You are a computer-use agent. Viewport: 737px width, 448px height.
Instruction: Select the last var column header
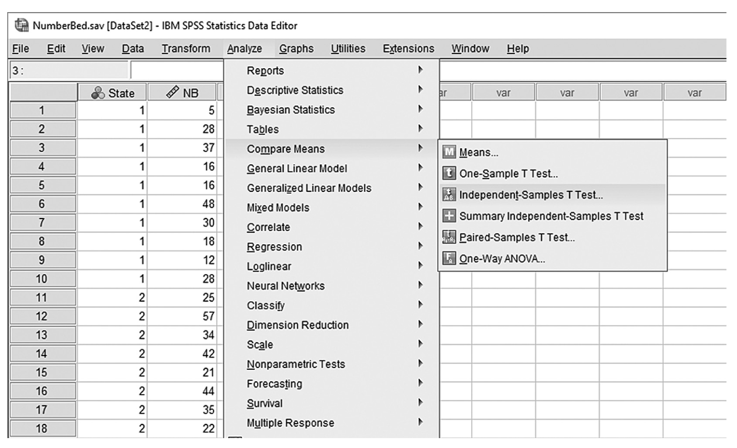click(x=694, y=93)
